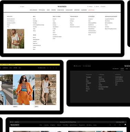This screenshot has height=132, width=130.
Task: Click the Handbags link under Bags
Action: tap(35, 21)
